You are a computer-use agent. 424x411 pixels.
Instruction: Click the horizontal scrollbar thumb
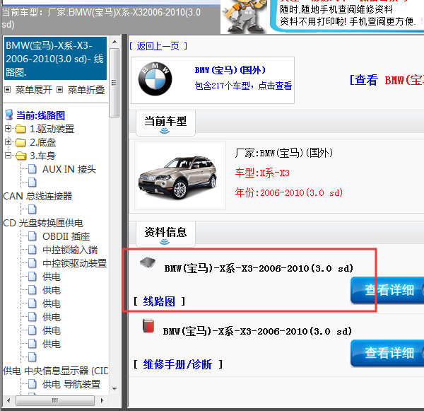coord(55,400)
